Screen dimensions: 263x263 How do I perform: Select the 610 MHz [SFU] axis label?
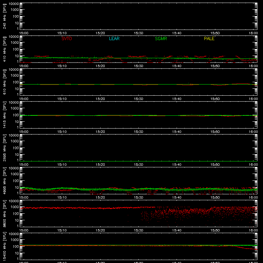click(x=5, y=82)
